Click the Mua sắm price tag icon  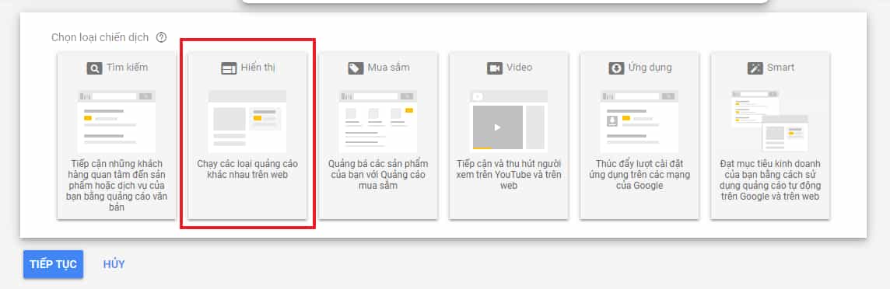(x=356, y=68)
